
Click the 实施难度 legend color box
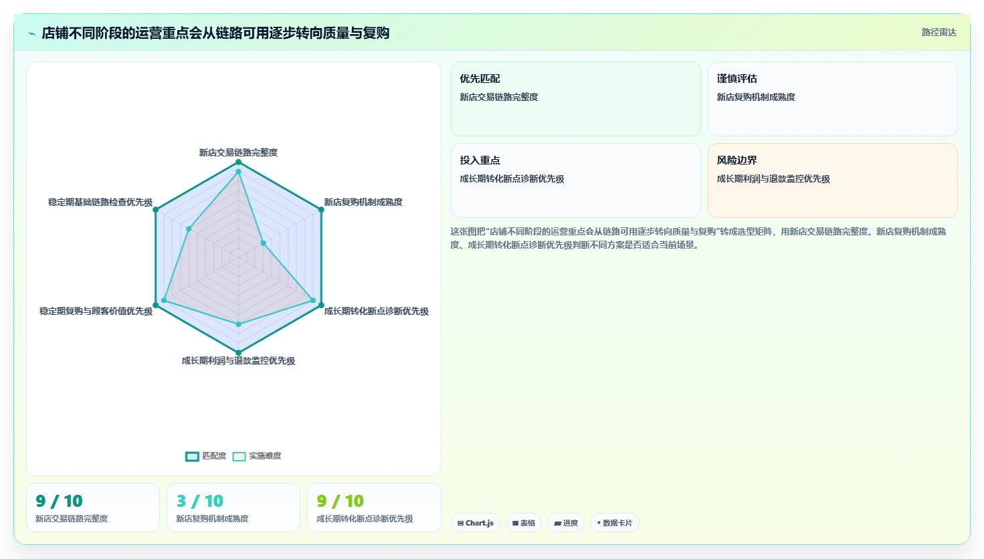[239, 457]
